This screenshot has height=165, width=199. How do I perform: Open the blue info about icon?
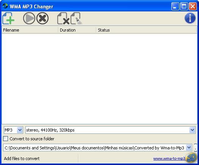[190, 18]
